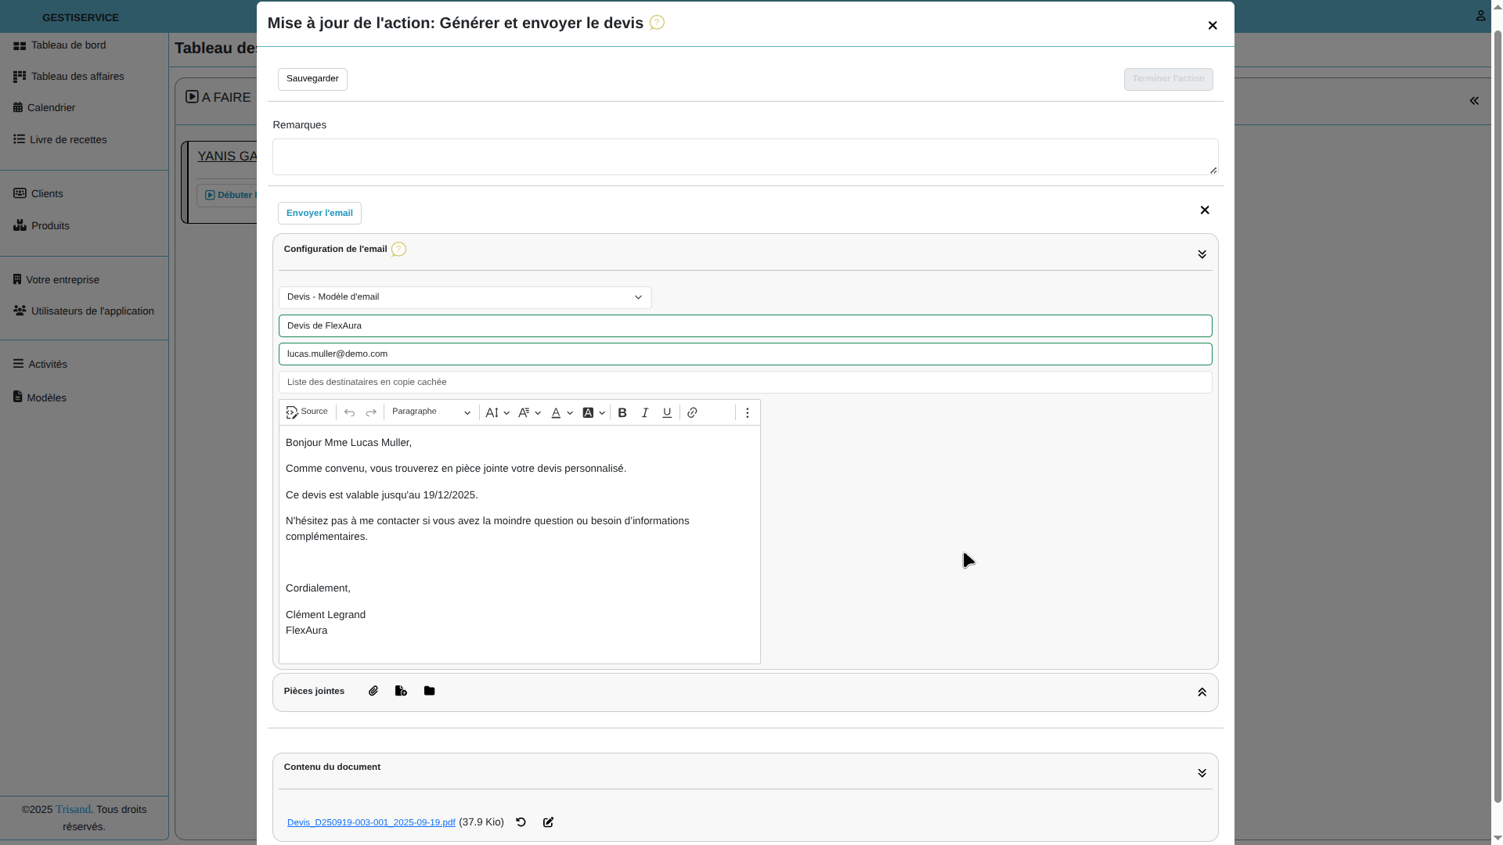Toggle underline formatting in email editor
This screenshot has height=845, width=1503.
pos(667,413)
